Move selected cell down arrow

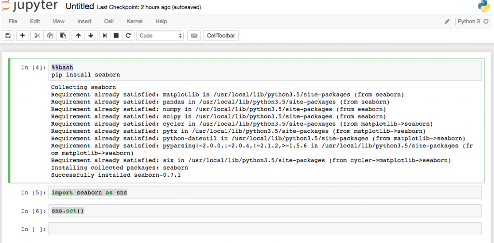pos(91,36)
